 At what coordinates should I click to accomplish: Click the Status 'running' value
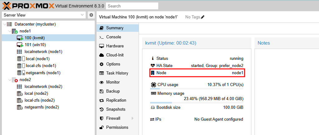237,58
